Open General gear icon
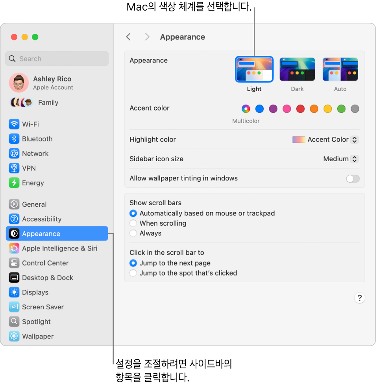Image resolution: width=377 pixels, height=386 pixels. 14,204
